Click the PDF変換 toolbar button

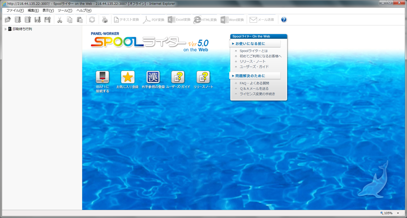(154, 20)
